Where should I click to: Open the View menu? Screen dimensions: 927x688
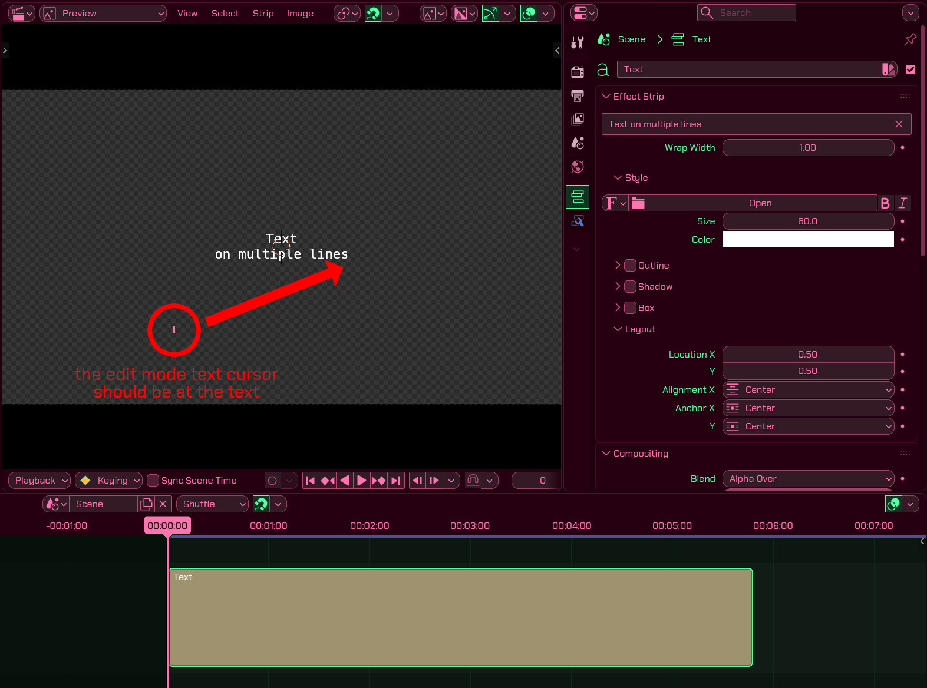(187, 14)
